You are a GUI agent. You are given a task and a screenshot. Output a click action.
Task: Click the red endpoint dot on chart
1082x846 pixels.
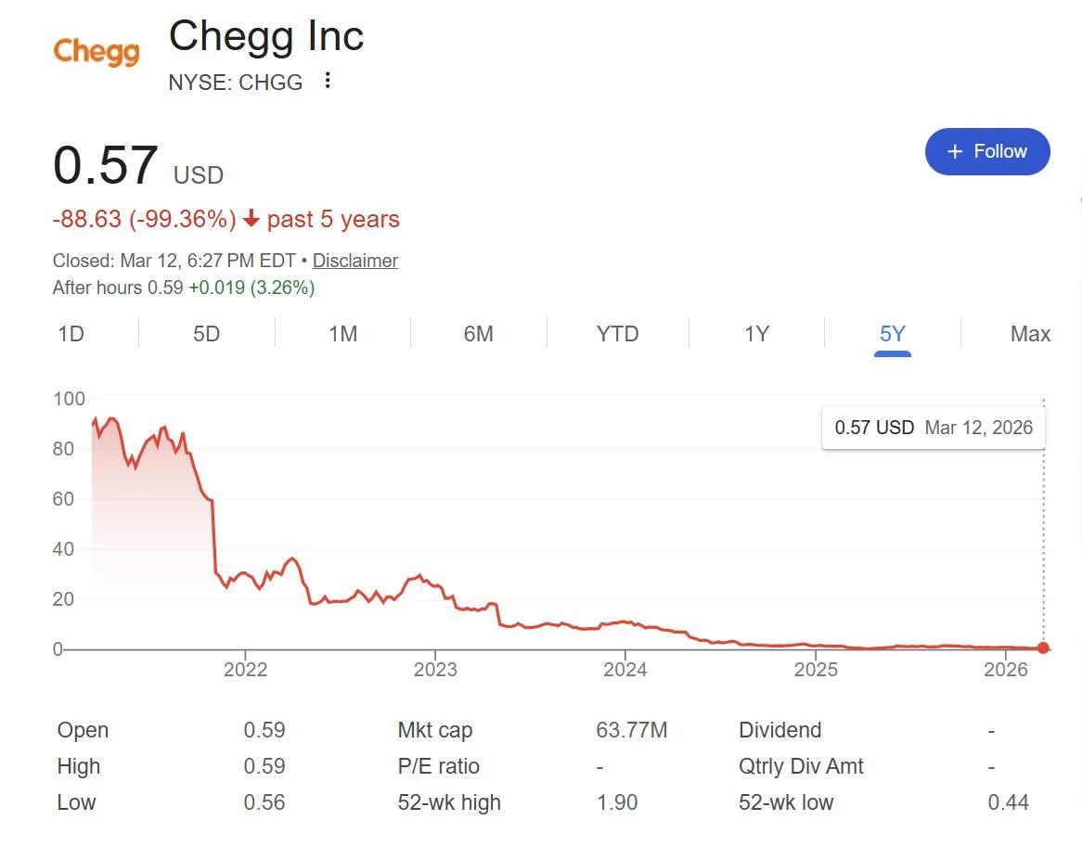[x=1044, y=648]
